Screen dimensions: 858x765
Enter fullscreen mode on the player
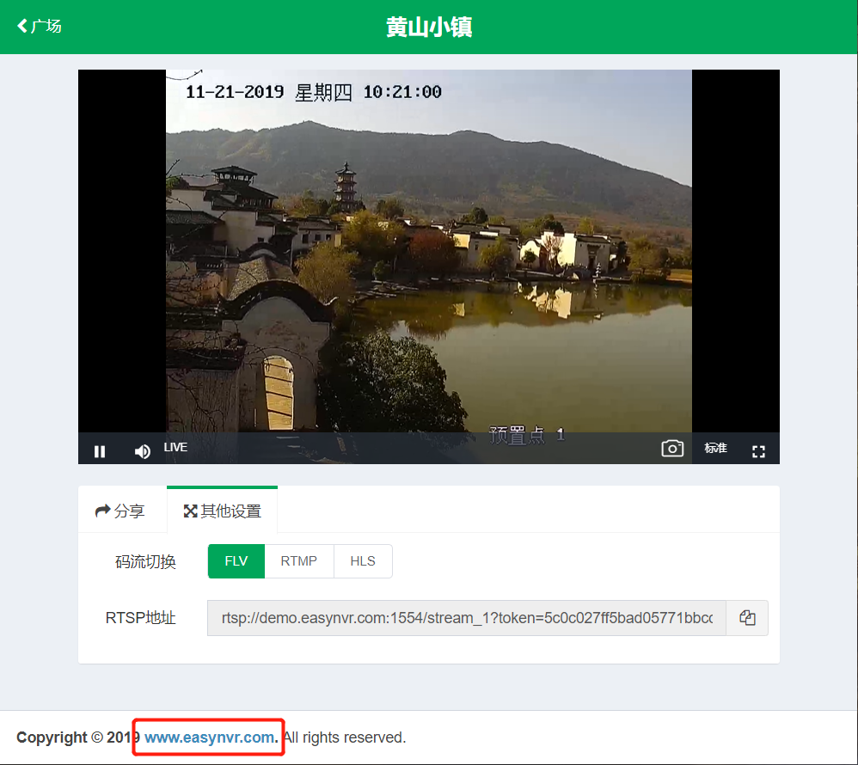758,450
